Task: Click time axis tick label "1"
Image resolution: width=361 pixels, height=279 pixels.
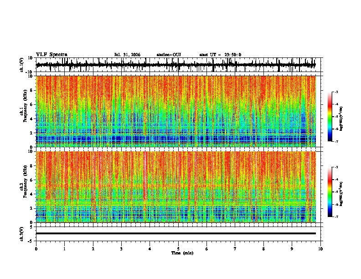Action: [64, 249]
